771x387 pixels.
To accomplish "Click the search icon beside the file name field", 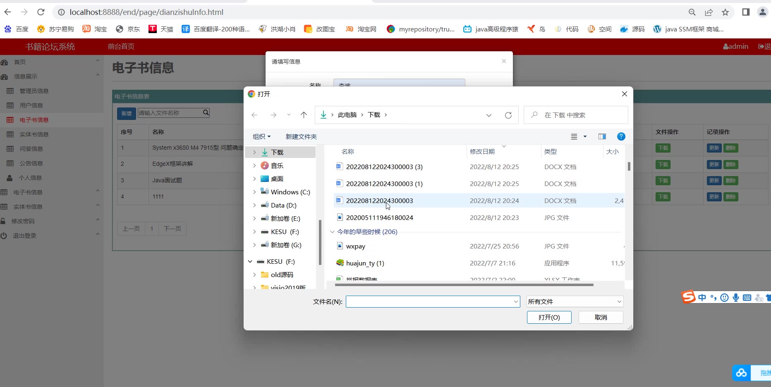I will click(x=206, y=112).
